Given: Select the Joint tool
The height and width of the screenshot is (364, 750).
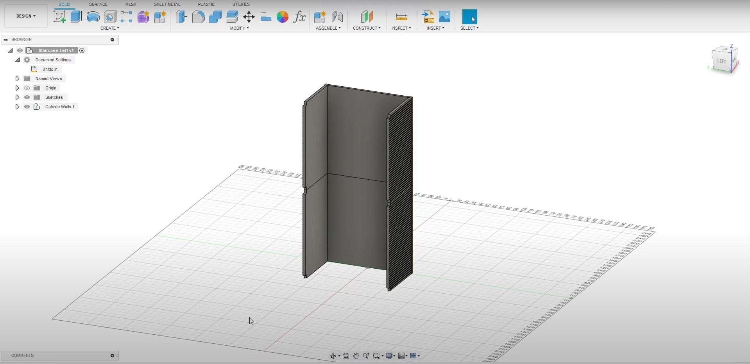Looking at the screenshot, I should pyautogui.click(x=337, y=17).
